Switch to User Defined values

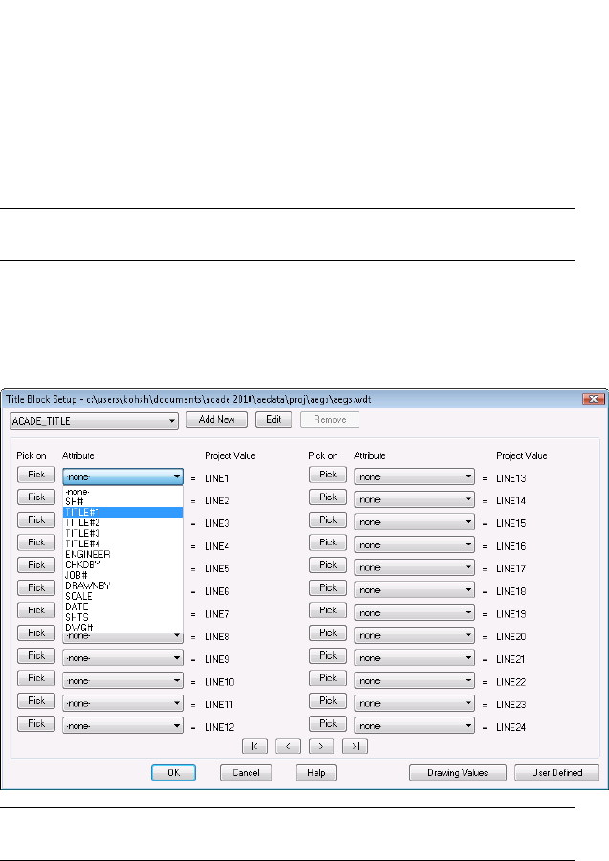coord(556,773)
